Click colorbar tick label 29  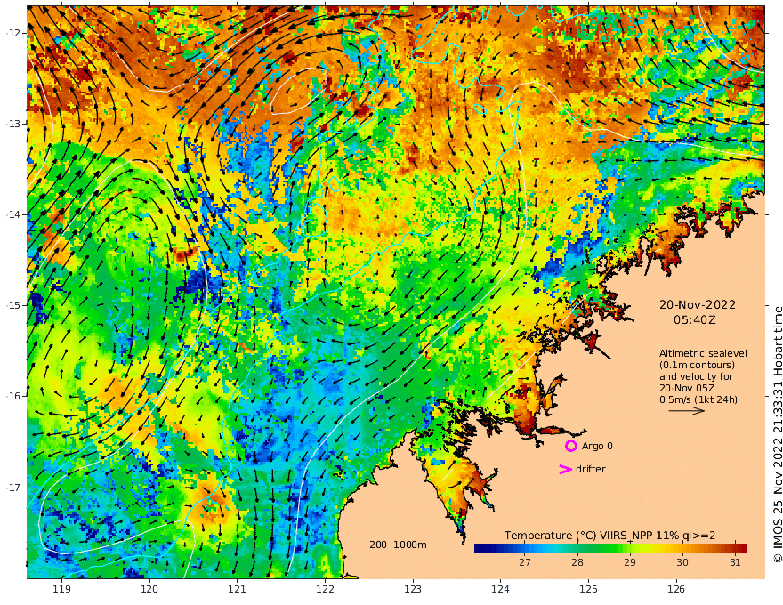pyautogui.click(x=630, y=562)
